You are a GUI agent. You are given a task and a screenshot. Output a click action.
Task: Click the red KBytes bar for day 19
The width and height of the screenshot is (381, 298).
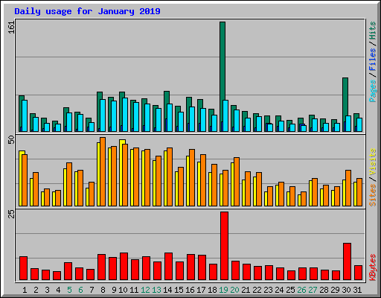[x=224, y=246]
